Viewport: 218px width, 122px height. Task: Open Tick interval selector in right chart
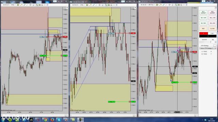tap(151, 5)
